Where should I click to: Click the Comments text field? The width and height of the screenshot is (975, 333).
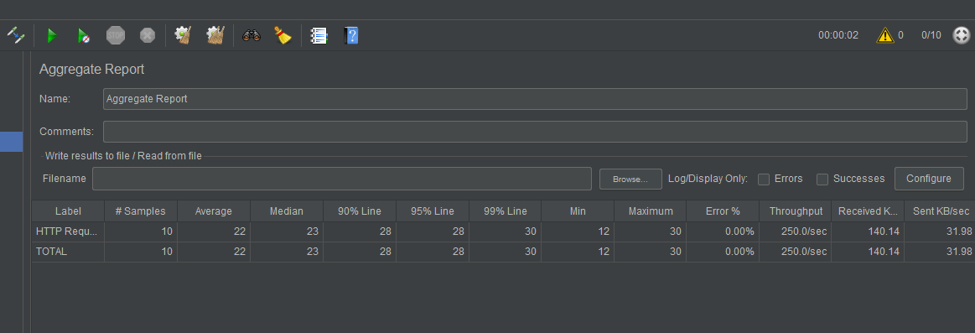pyautogui.click(x=535, y=132)
